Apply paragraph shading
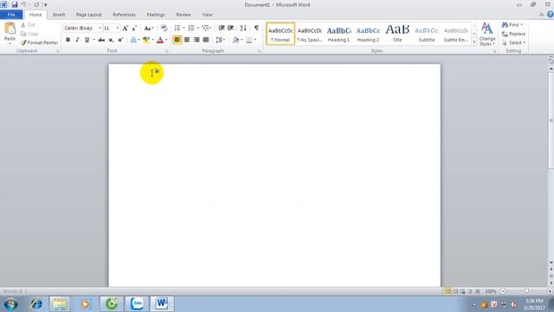This screenshot has height=312, width=554. (235, 40)
